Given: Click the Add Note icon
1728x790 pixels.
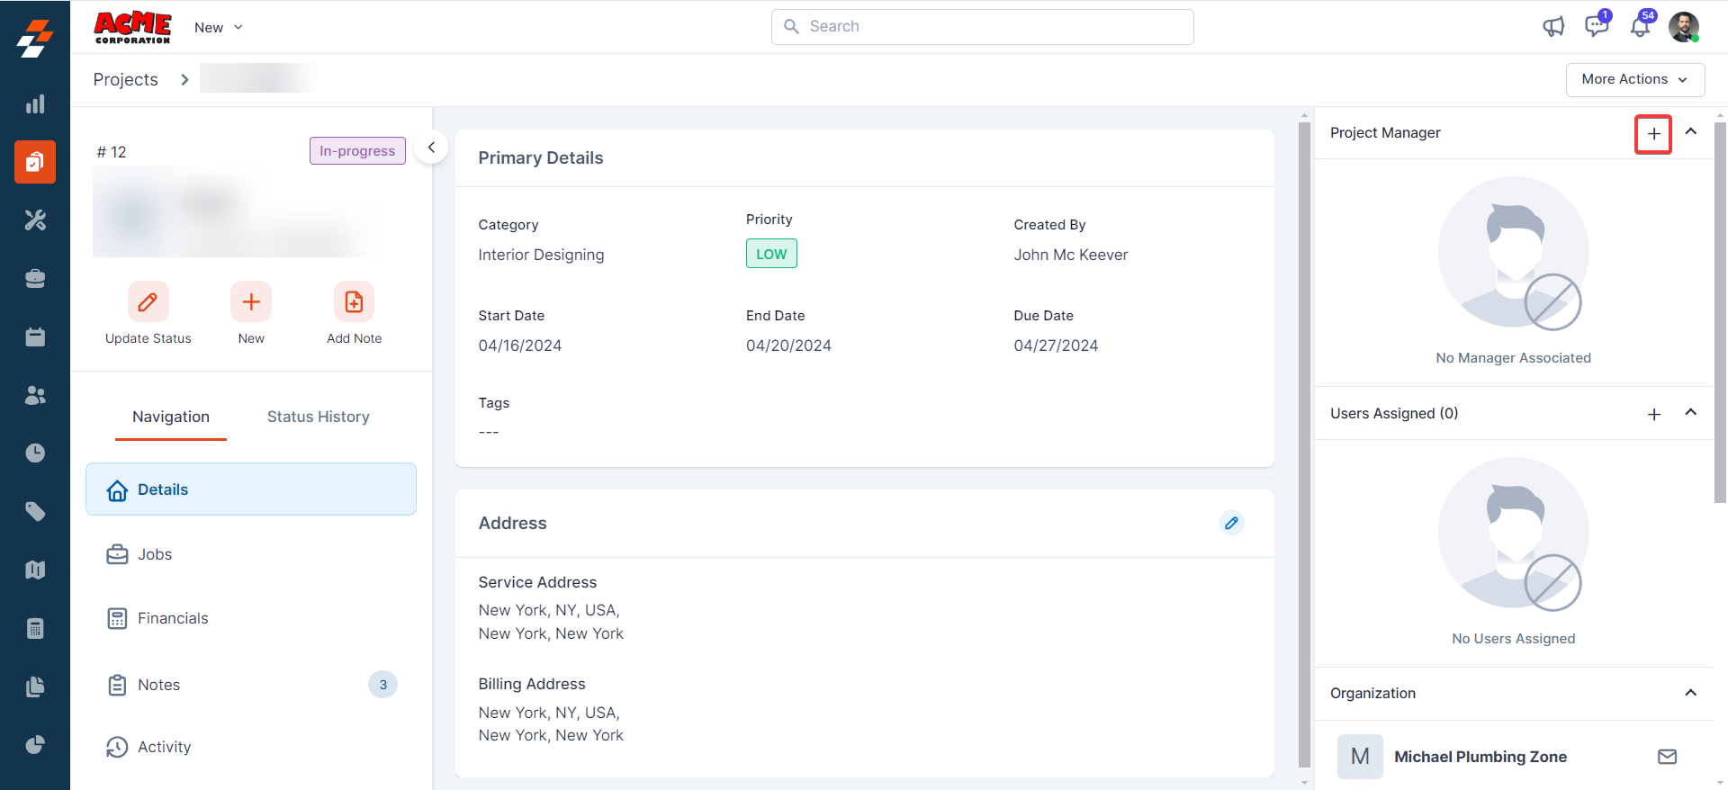Looking at the screenshot, I should coord(354,302).
